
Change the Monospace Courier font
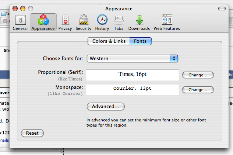click(x=198, y=90)
